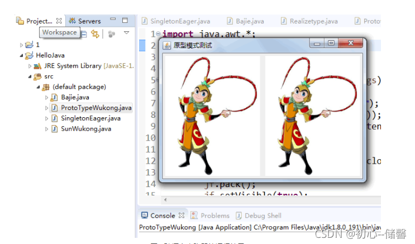Click the editor scrollbar left arrow
Image resolution: width=415 pixels, height=244 pixels.
pos(165,199)
